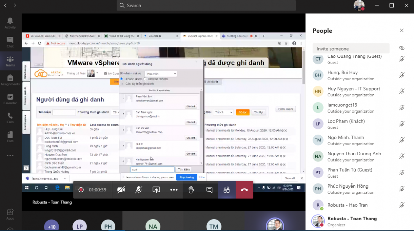Open more apps ellipsis in left rail
Screen dimensions: 414x231
[10, 156]
